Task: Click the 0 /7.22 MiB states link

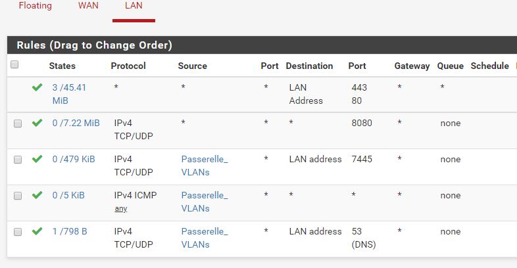Action: coord(76,123)
